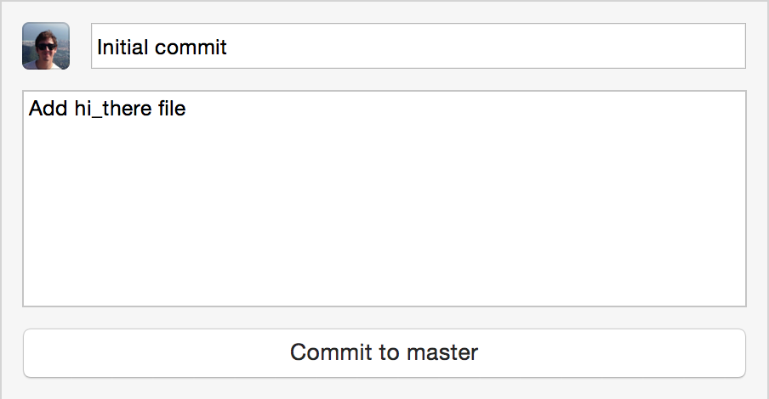The width and height of the screenshot is (769, 399).
Task: Click the "master" label on the commit button
Action: point(441,352)
